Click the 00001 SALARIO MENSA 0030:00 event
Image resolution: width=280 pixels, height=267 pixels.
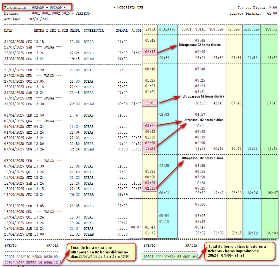(x=31, y=257)
